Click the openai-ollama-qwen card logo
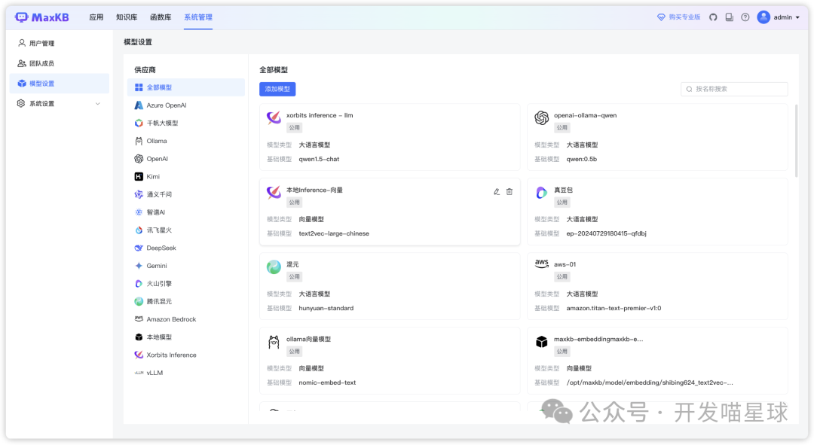Viewport: 814px width, 445px height. tap(541, 117)
